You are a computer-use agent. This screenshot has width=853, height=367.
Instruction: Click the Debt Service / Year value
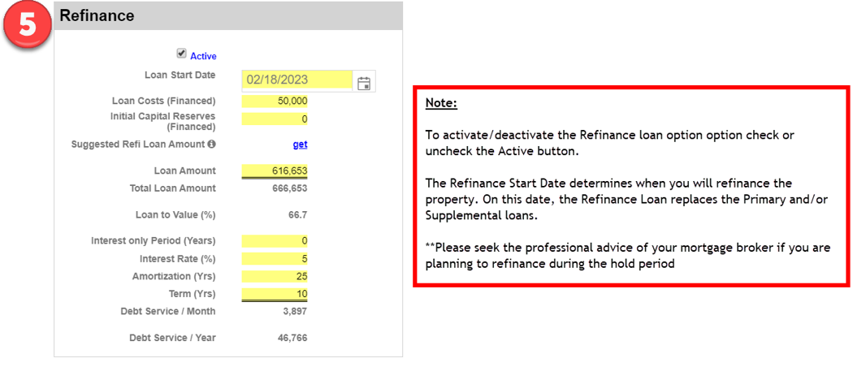(292, 338)
